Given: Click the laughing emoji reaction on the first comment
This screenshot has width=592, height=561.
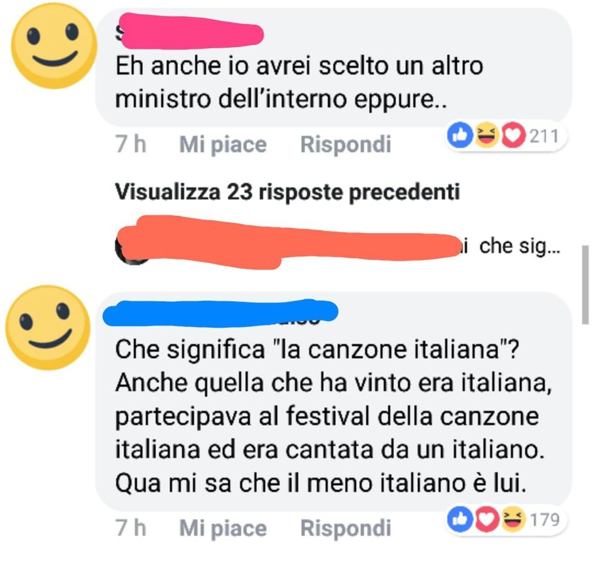Looking at the screenshot, I should [486, 135].
